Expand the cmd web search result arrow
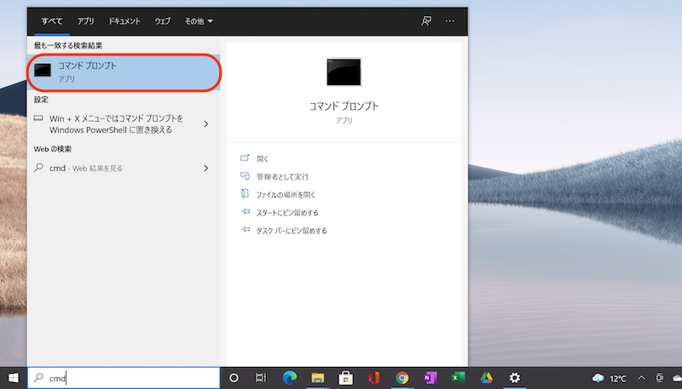 [206, 169]
